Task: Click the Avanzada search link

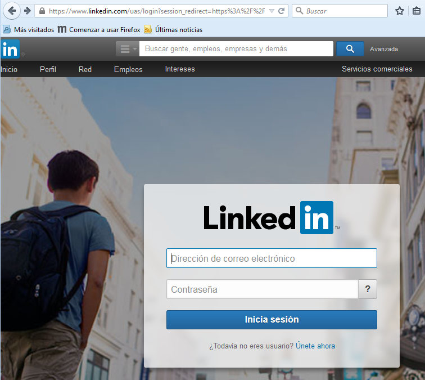Action: pyautogui.click(x=383, y=49)
